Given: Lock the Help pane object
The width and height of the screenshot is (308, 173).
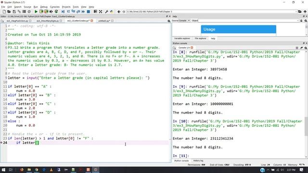Looking at the screenshot, I should point(301,21).
